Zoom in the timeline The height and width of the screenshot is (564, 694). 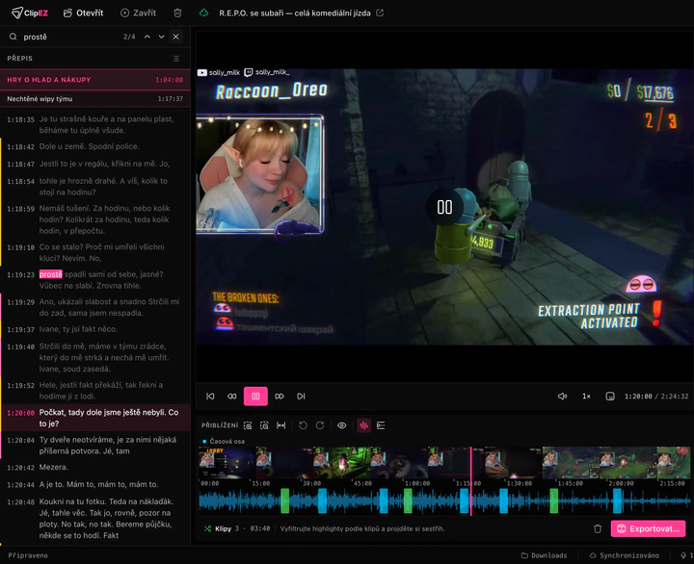click(x=264, y=425)
